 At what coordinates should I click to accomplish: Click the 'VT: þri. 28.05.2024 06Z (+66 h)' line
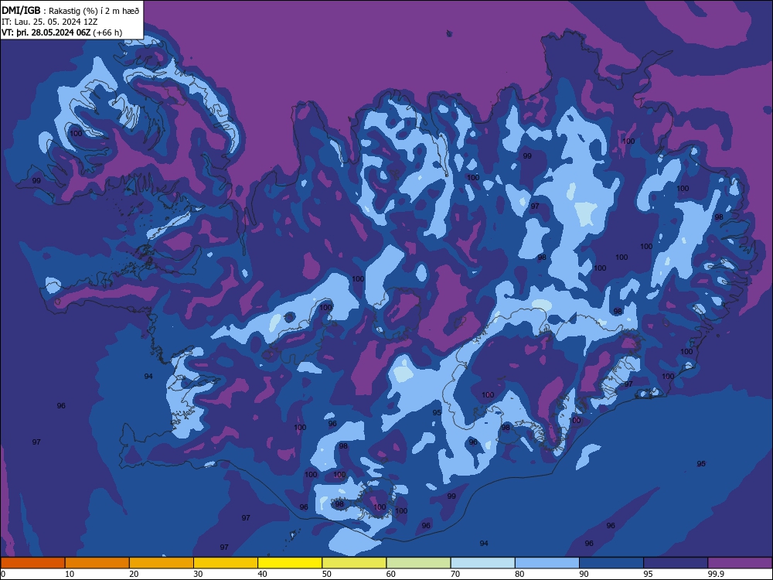(x=62, y=32)
